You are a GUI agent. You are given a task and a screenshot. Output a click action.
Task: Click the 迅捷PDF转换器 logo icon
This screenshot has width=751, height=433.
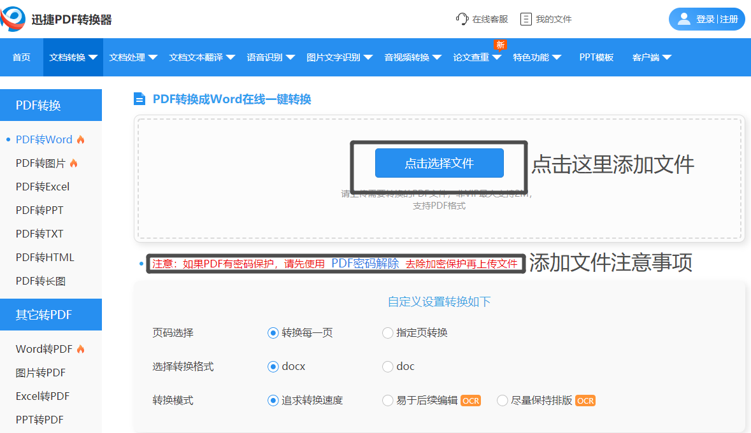(13, 19)
